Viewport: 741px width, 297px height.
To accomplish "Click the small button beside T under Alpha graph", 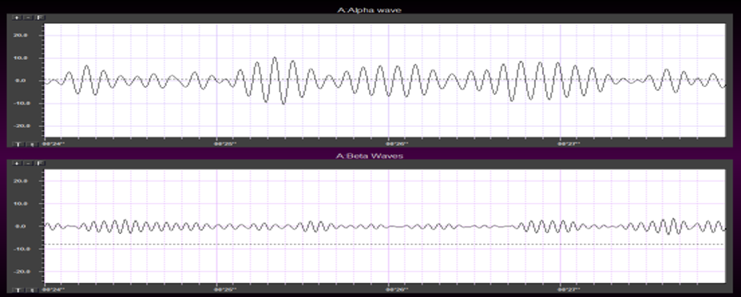I will [x=32, y=145].
